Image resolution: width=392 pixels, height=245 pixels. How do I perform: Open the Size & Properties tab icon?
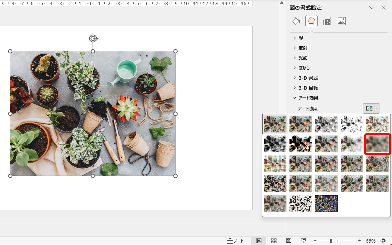tap(327, 21)
